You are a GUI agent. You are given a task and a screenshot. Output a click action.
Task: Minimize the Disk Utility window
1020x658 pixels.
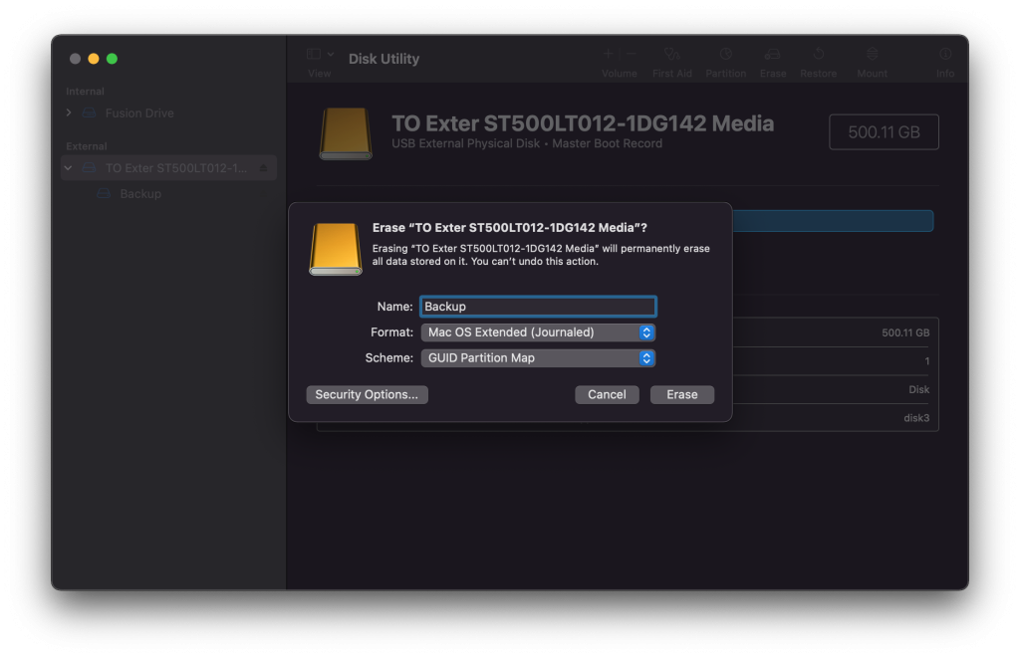94,59
